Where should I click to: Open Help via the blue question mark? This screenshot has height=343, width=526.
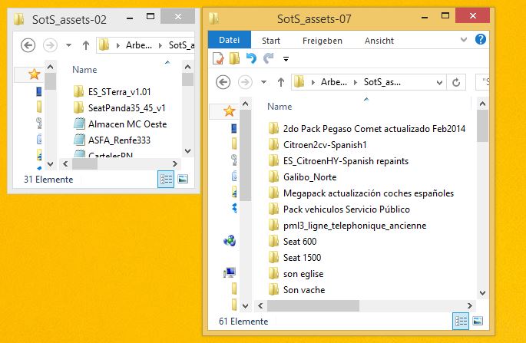(x=481, y=40)
